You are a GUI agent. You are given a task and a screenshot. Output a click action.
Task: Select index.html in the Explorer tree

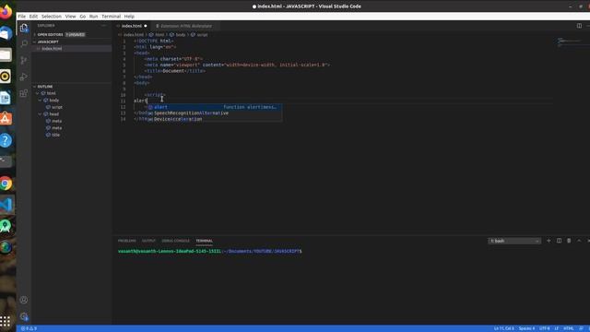72,49
